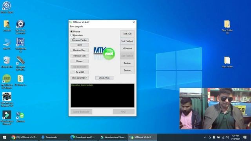Click Reiniciar USB button

(79, 56)
